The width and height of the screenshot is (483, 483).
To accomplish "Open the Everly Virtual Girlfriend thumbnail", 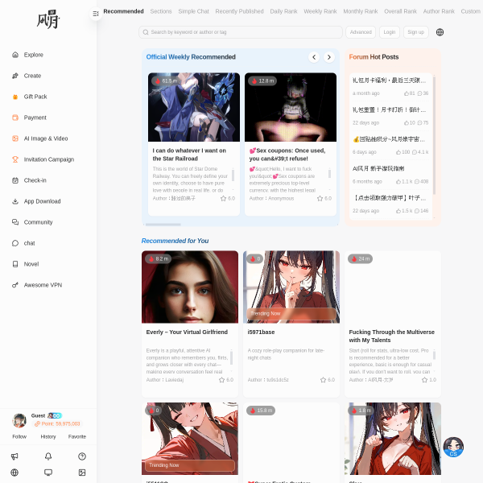I will tap(190, 287).
